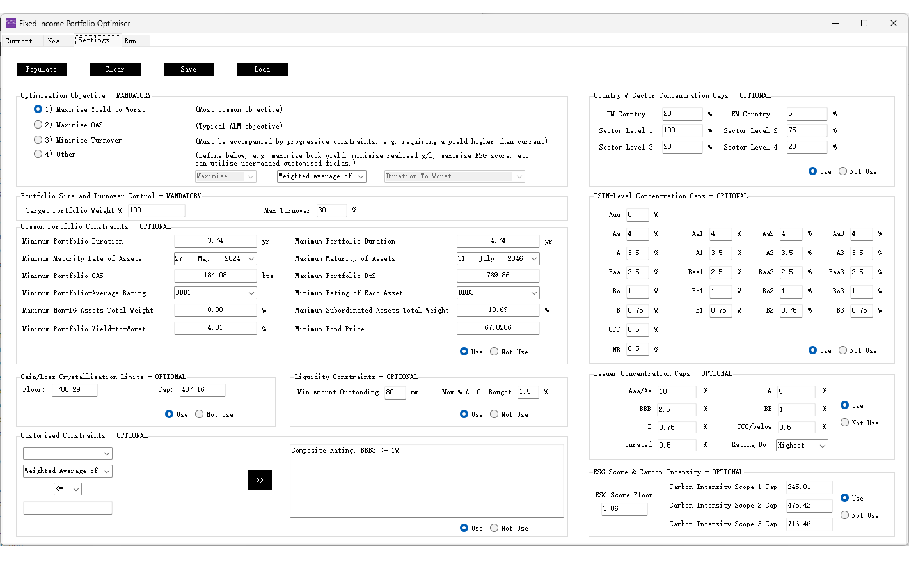This screenshot has width=909, height=569.
Task: Select Not Use for Liquidity Constraints
Action: (494, 414)
